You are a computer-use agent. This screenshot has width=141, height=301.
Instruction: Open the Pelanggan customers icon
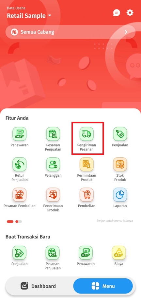point(53,164)
